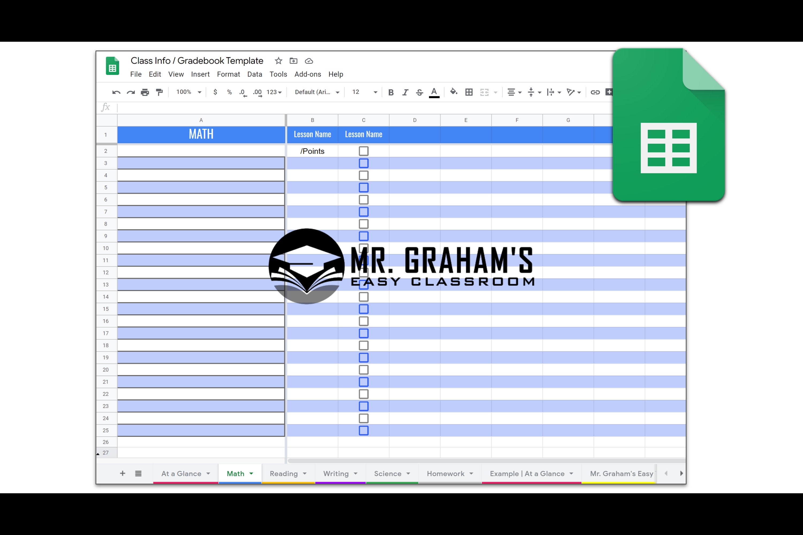Apply currency format with dollar icon
The width and height of the screenshot is (803, 535).
point(215,92)
